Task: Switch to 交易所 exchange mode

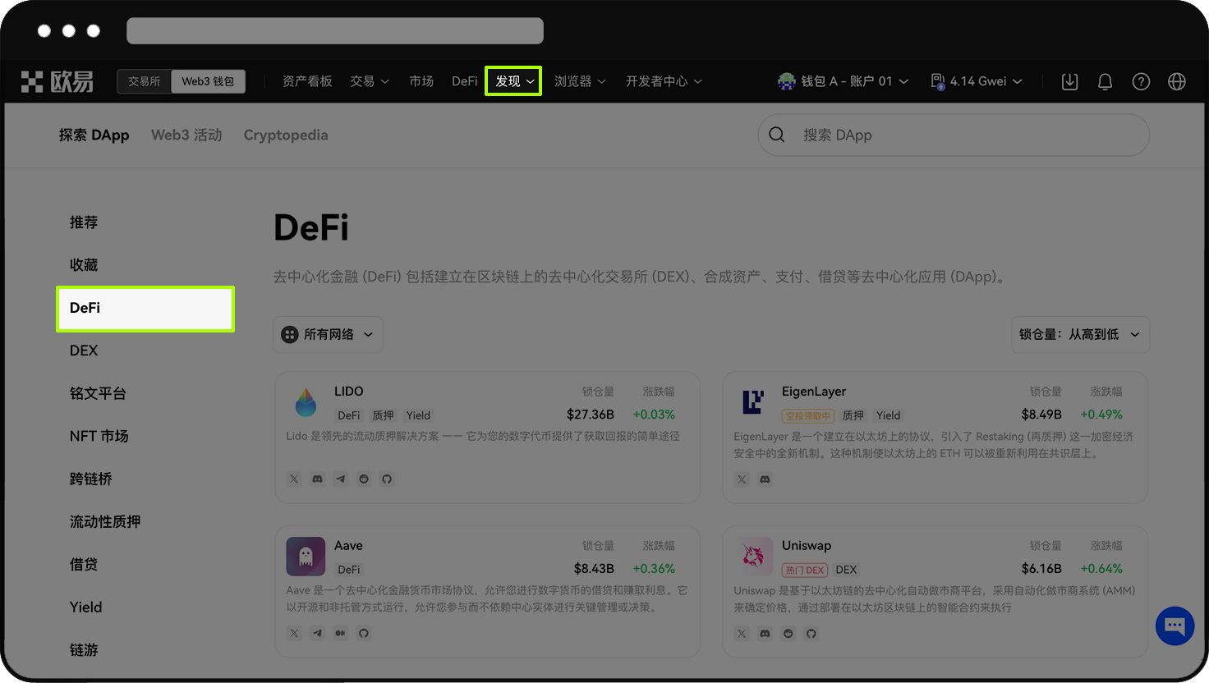Action: pyautogui.click(x=144, y=81)
